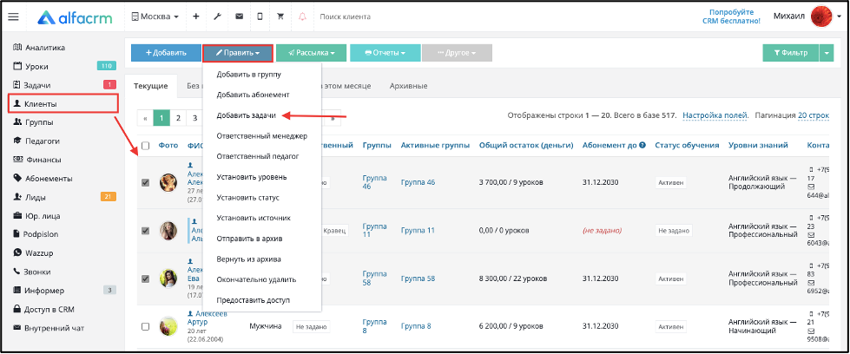Choose Добавить в группу from the menu
This screenshot has width=850, height=354.
[248, 75]
